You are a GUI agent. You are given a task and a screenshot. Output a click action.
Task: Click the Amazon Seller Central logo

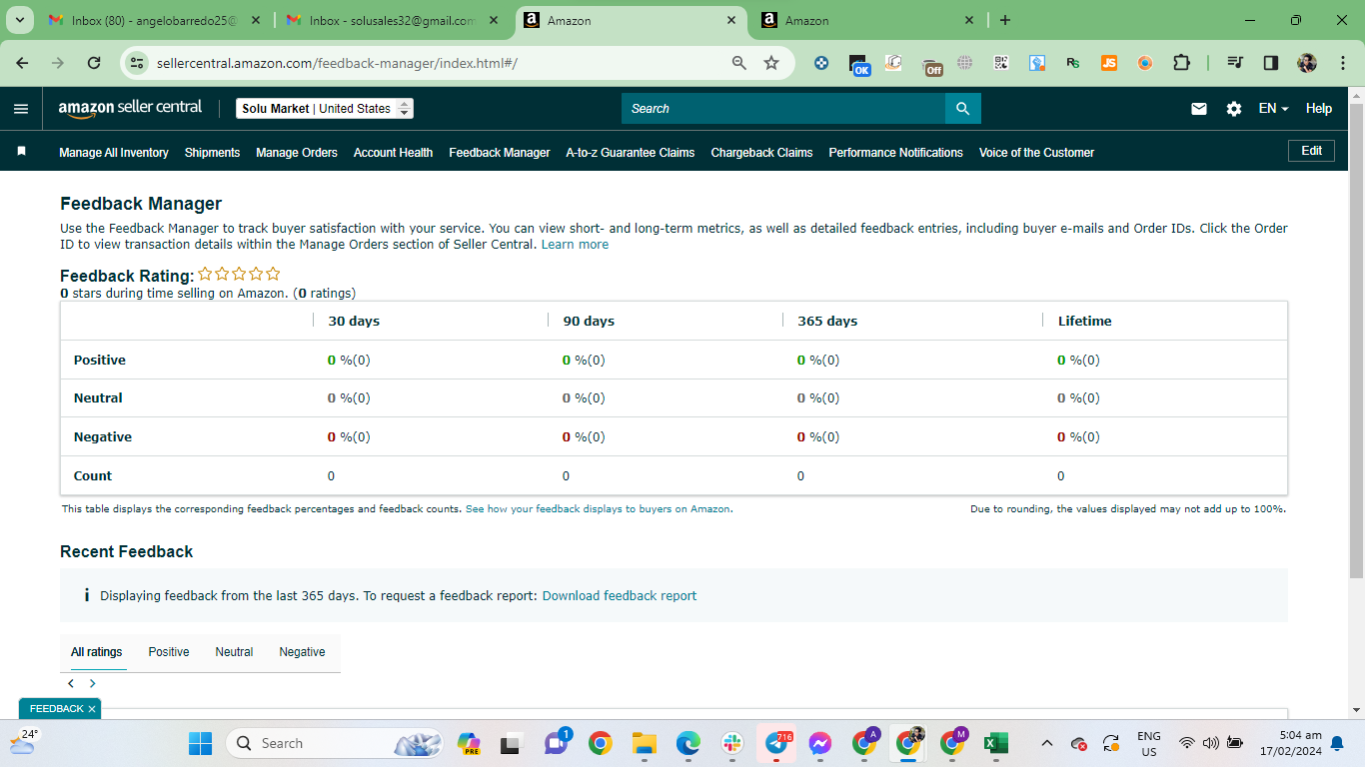130,108
